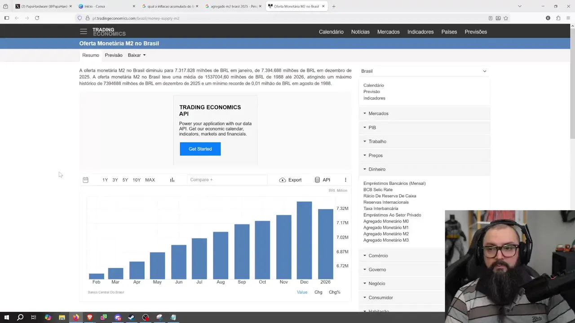Open Previsões in top navigation
The height and width of the screenshot is (323, 575).
pos(476,32)
